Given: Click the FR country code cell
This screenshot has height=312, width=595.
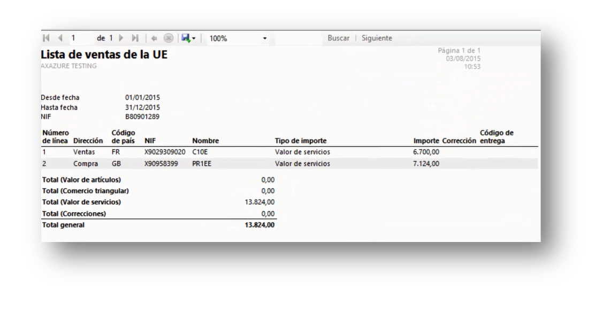Looking at the screenshot, I should (116, 152).
